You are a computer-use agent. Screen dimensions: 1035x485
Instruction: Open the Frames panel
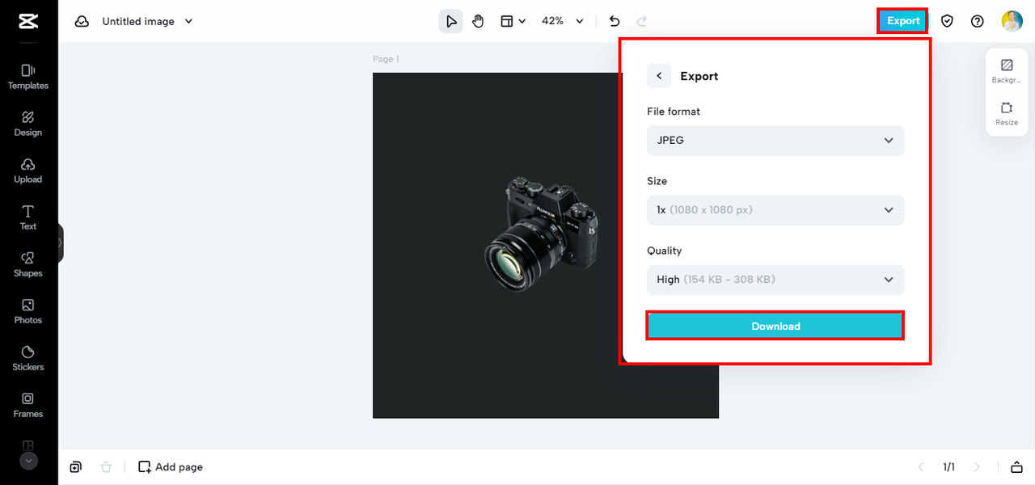pyautogui.click(x=28, y=405)
